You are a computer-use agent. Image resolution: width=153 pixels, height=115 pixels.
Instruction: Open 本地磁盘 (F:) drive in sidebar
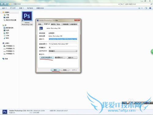click(9, 54)
